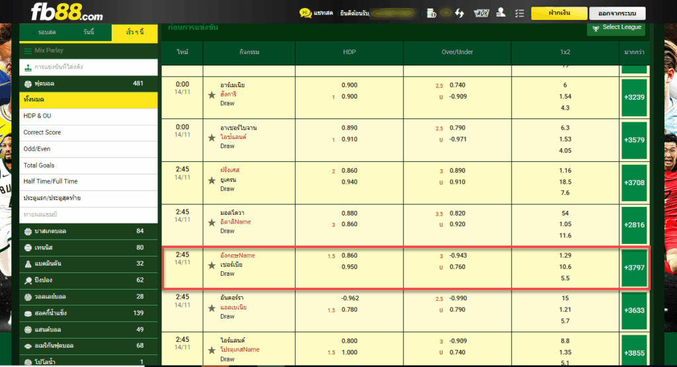Click 1x2 draw odds 4.05 for อาเซอร์ไบจาน match
Viewport: 677px width, 367px height.
click(x=565, y=151)
